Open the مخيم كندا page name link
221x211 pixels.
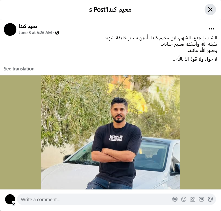(x=28, y=26)
